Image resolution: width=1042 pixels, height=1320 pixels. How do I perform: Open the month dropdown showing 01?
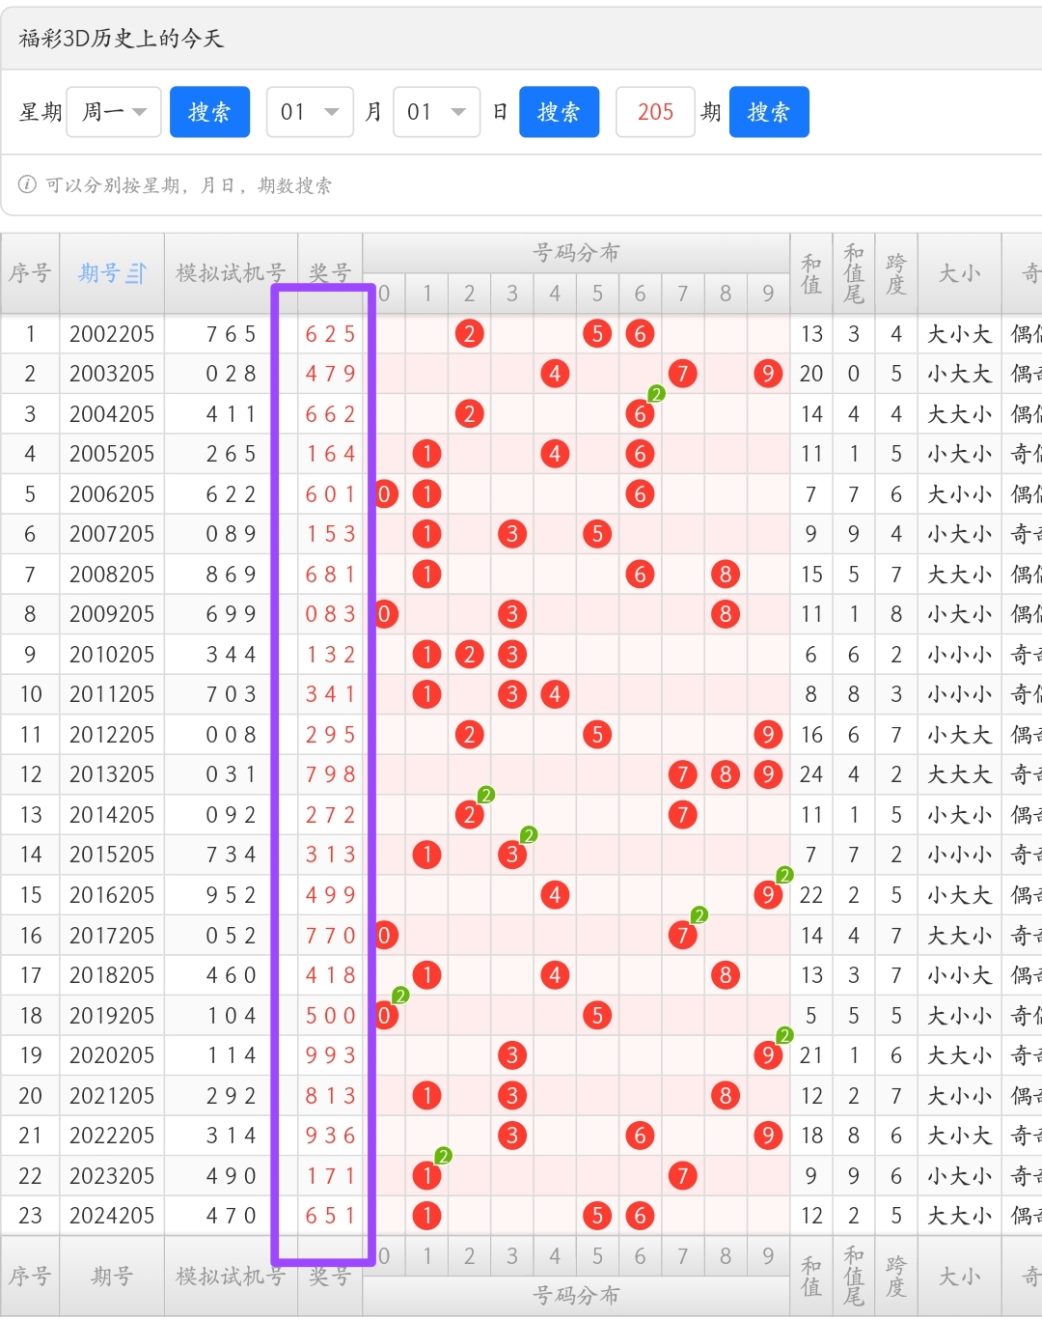click(310, 112)
